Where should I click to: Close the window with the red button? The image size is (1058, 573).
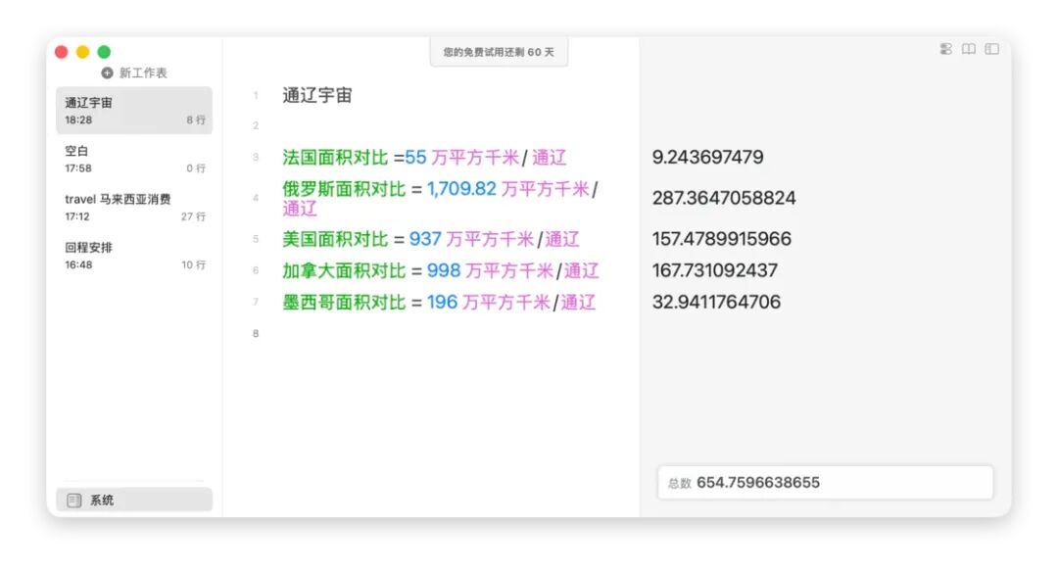(62, 52)
